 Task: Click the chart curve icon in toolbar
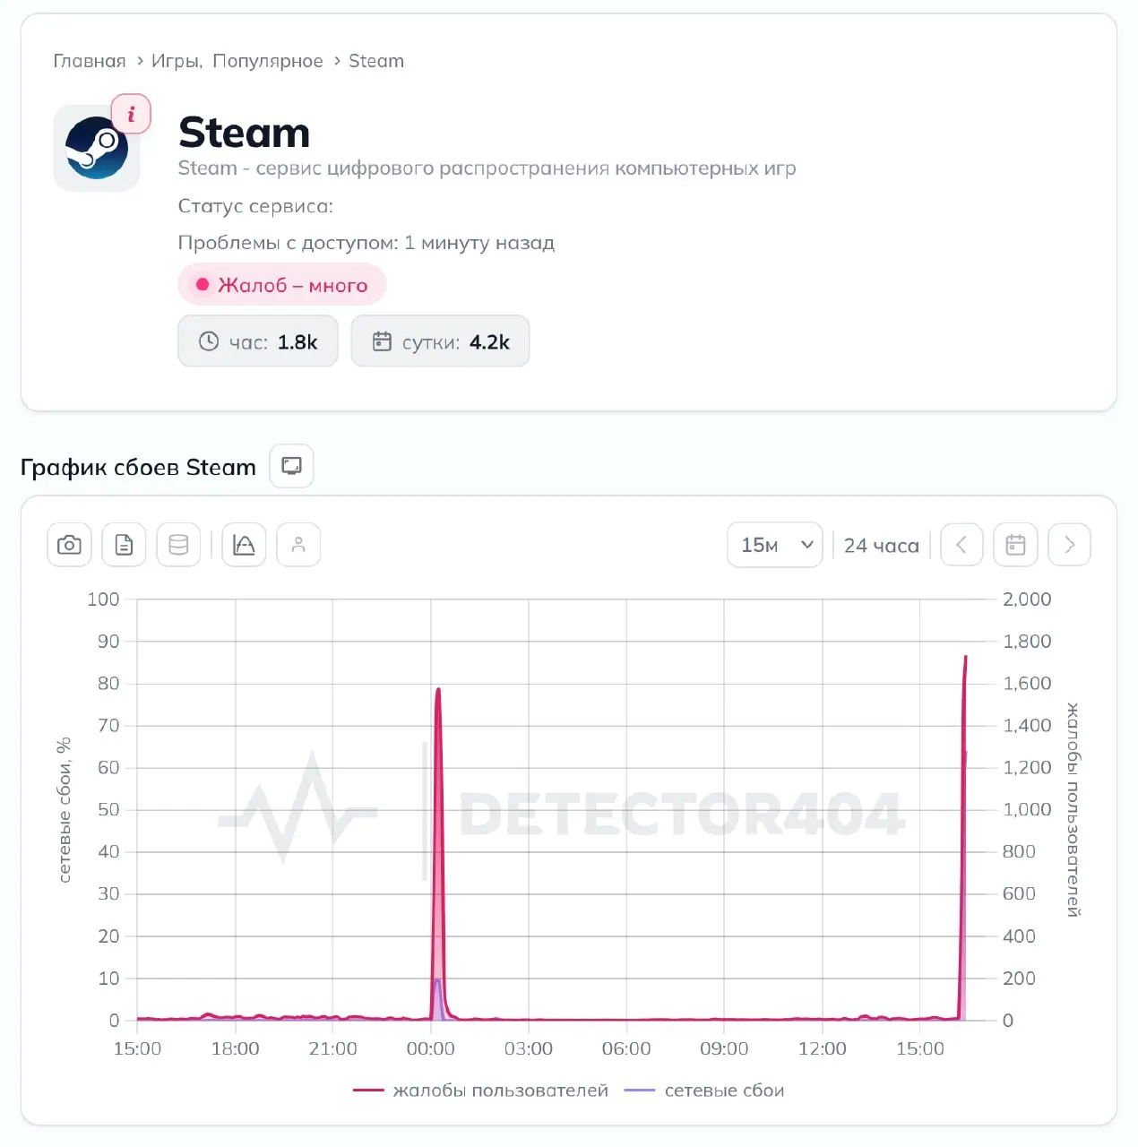[244, 545]
